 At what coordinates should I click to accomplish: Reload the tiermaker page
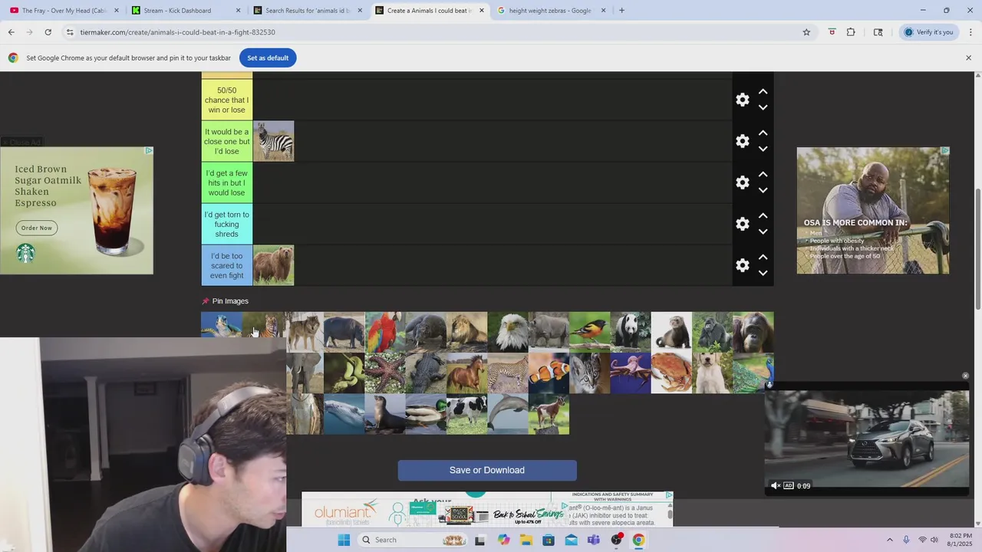(x=48, y=32)
